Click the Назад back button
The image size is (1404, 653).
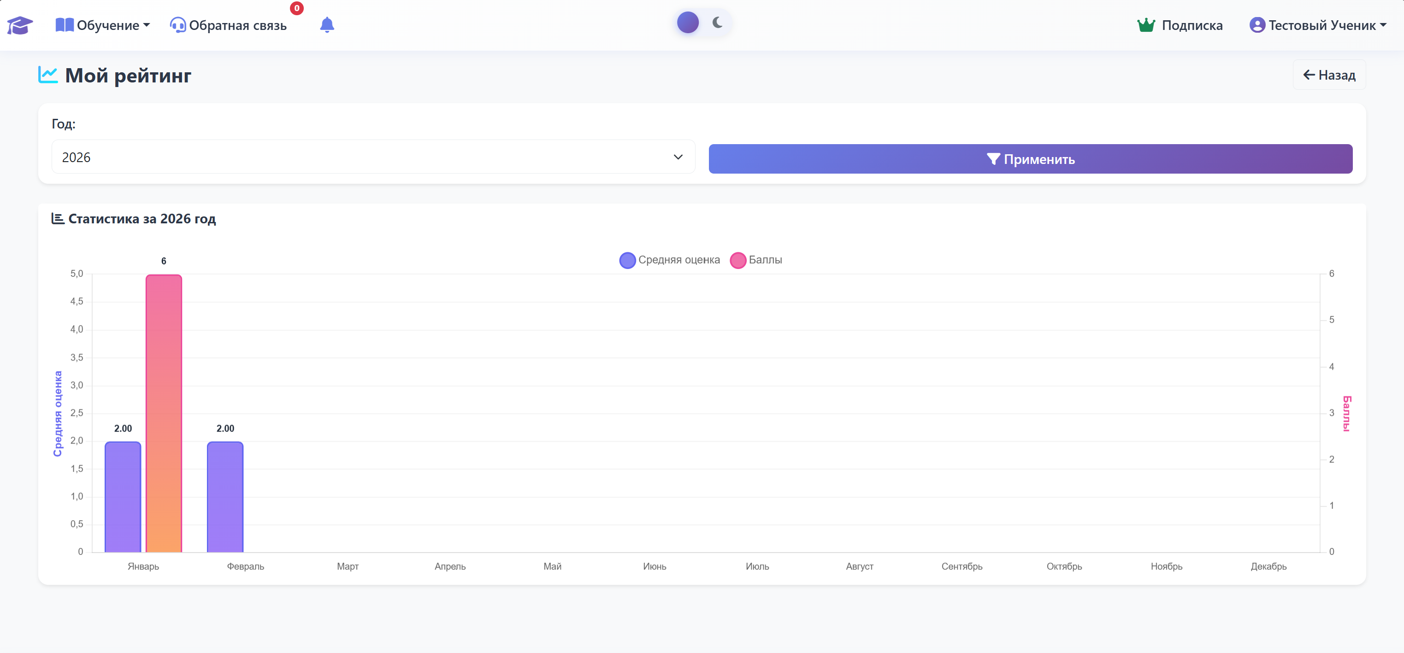point(1329,75)
